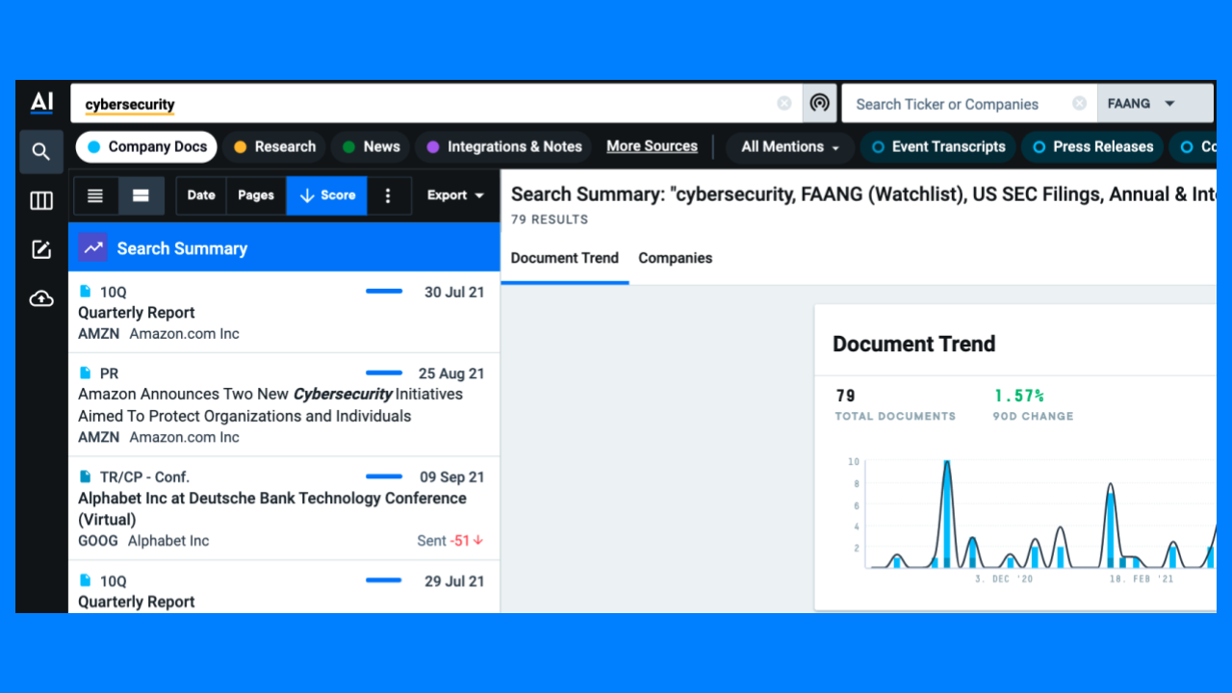The height and width of the screenshot is (693, 1232).
Task: Sort results by Date
Action: (x=201, y=195)
